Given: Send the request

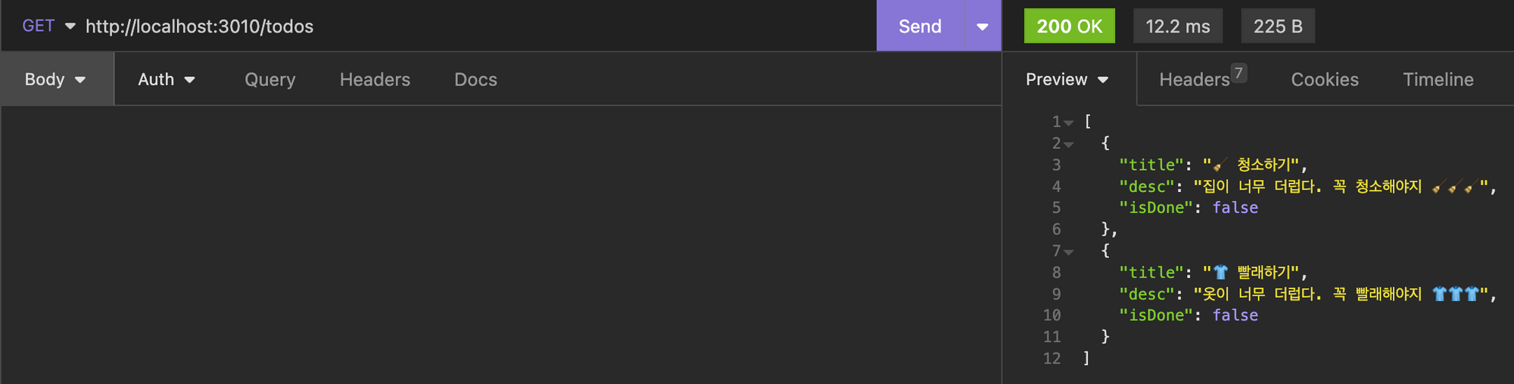Looking at the screenshot, I should coord(920,26).
